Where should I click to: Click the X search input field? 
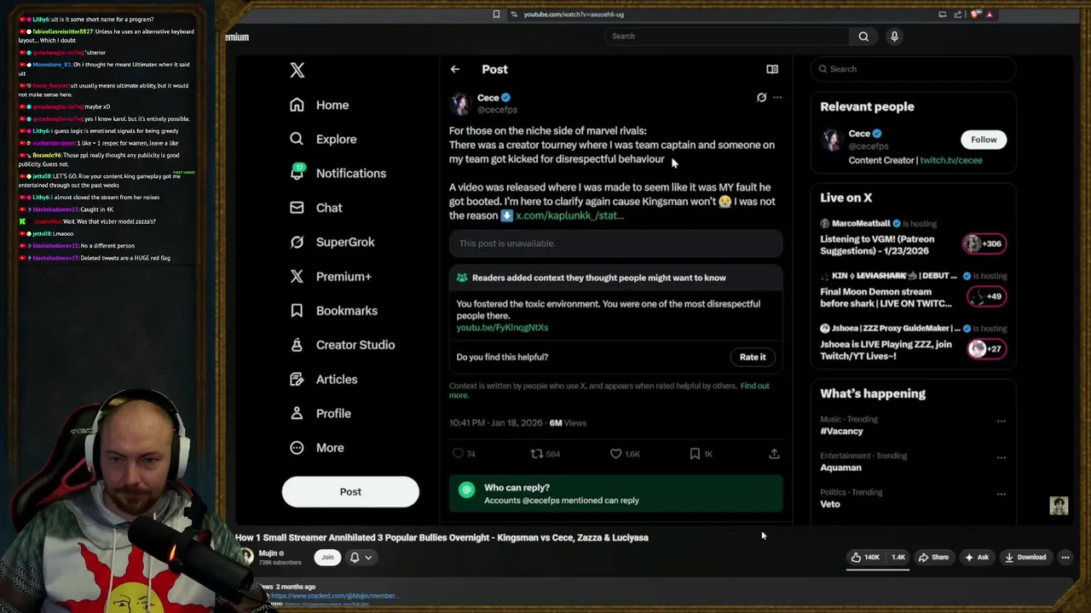(x=913, y=69)
